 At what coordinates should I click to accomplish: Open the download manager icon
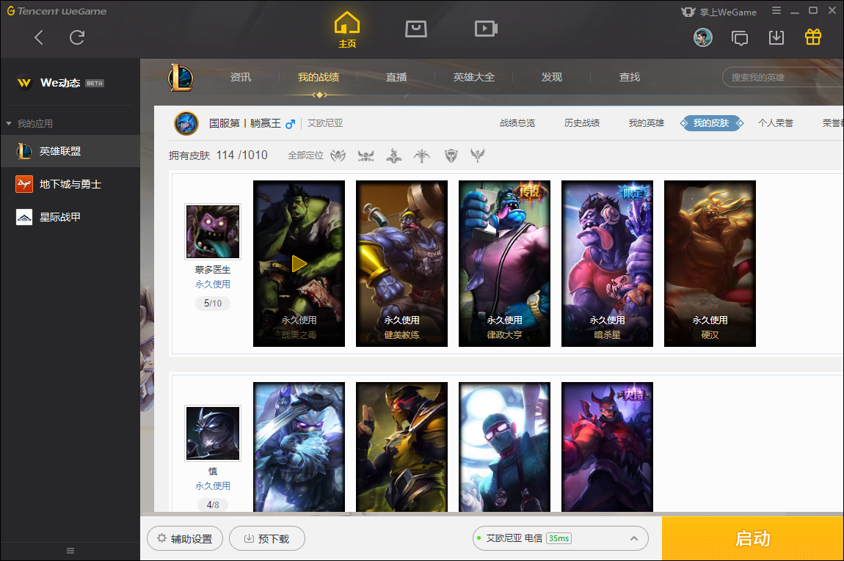[x=776, y=37]
